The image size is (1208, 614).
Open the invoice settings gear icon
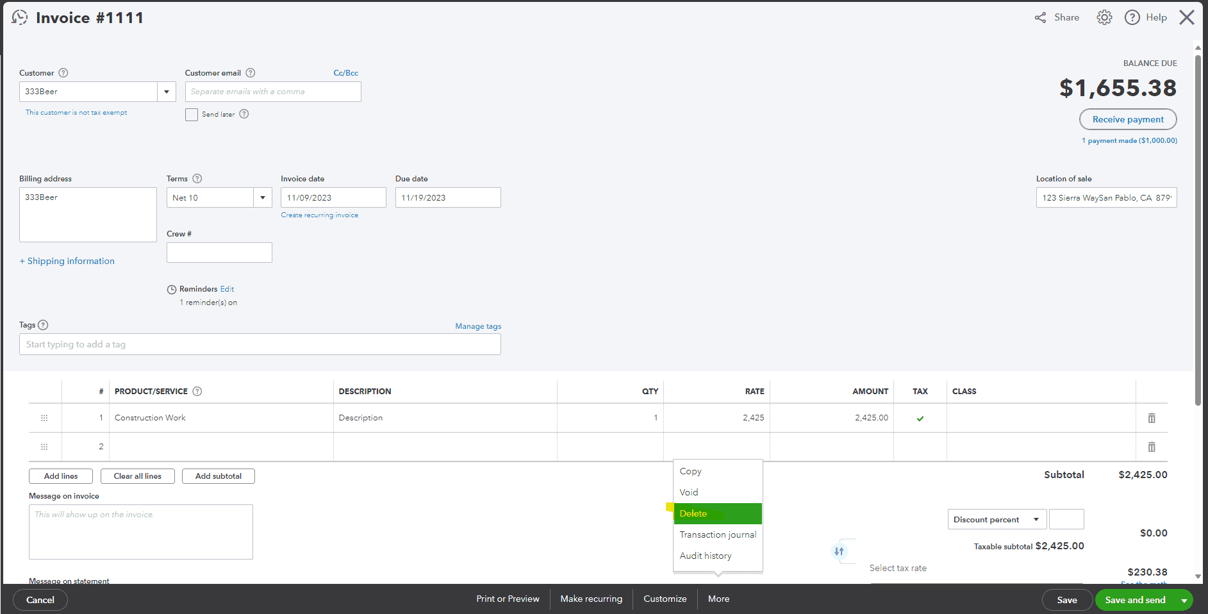(1104, 17)
